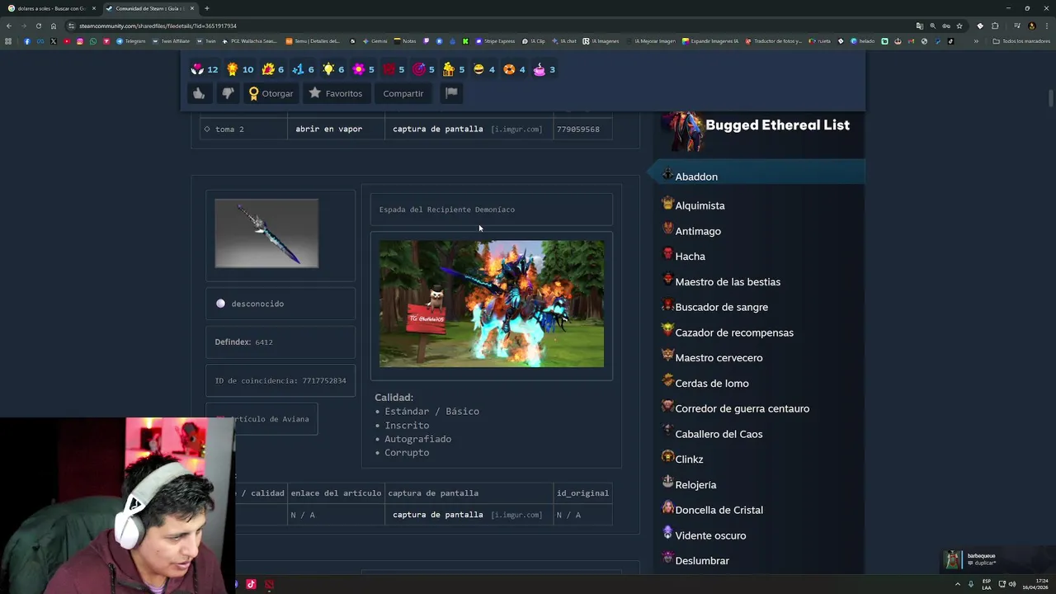Click the pink flower award with 5

click(x=364, y=69)
